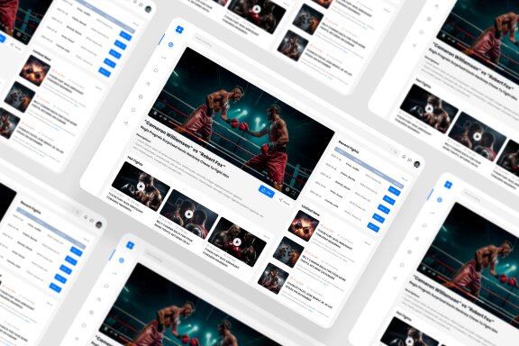Image resolution: width=519 pixels, height=346 pixels.
Task: Click the Recent Fights heading in center dashboard
Action: (348, 147)
